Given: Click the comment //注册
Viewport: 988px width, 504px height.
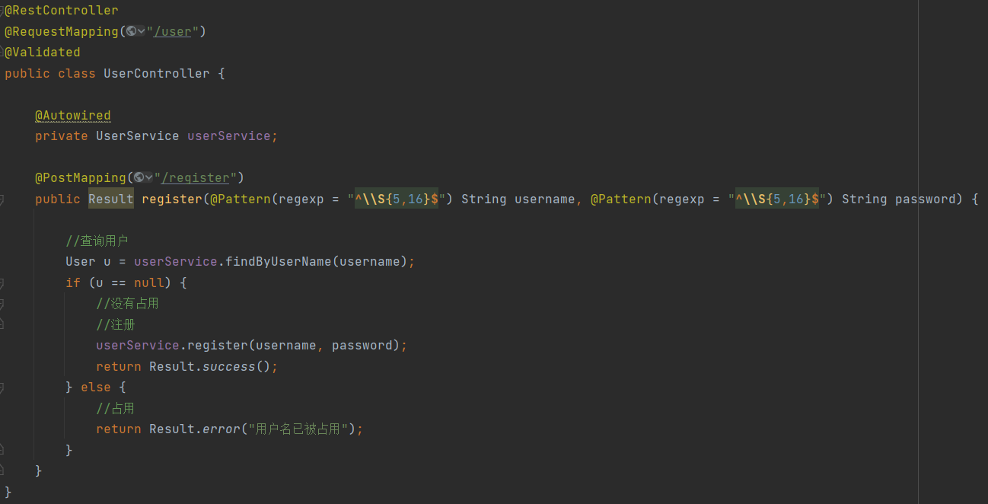Looking at the screenshot, I should 116,325.
